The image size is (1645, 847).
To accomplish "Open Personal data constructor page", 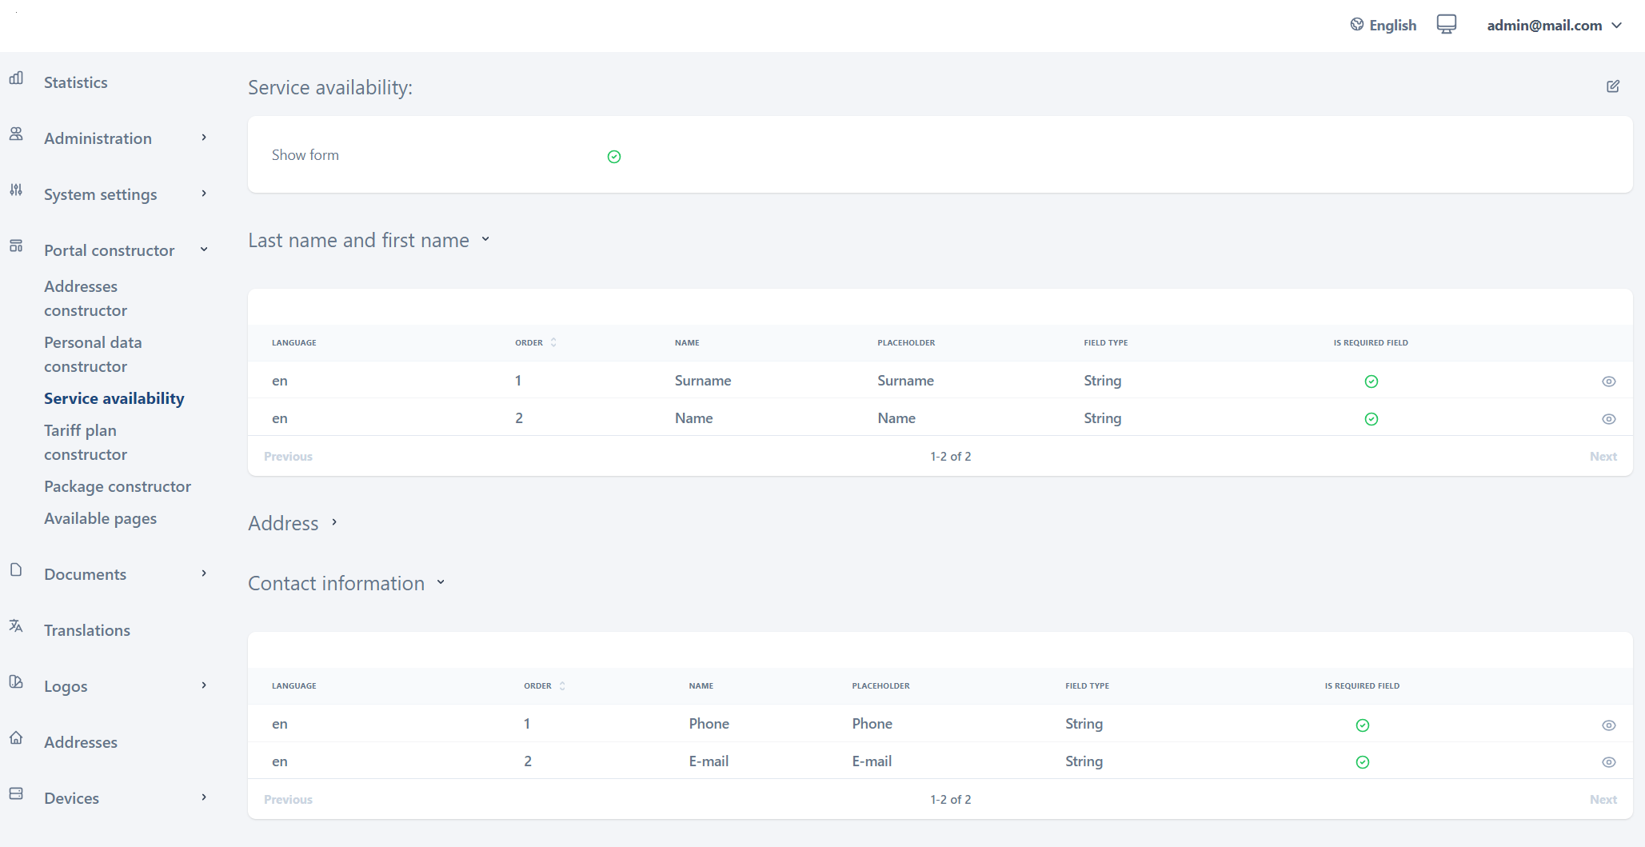I will click(93, 354).
